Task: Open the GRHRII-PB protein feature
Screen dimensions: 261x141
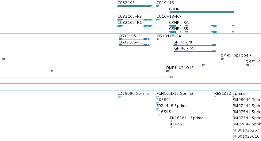Action: (x=194, y=45)
